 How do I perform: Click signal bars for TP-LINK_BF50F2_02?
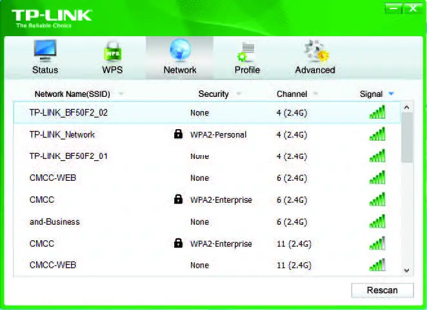(x=377, y=112)
